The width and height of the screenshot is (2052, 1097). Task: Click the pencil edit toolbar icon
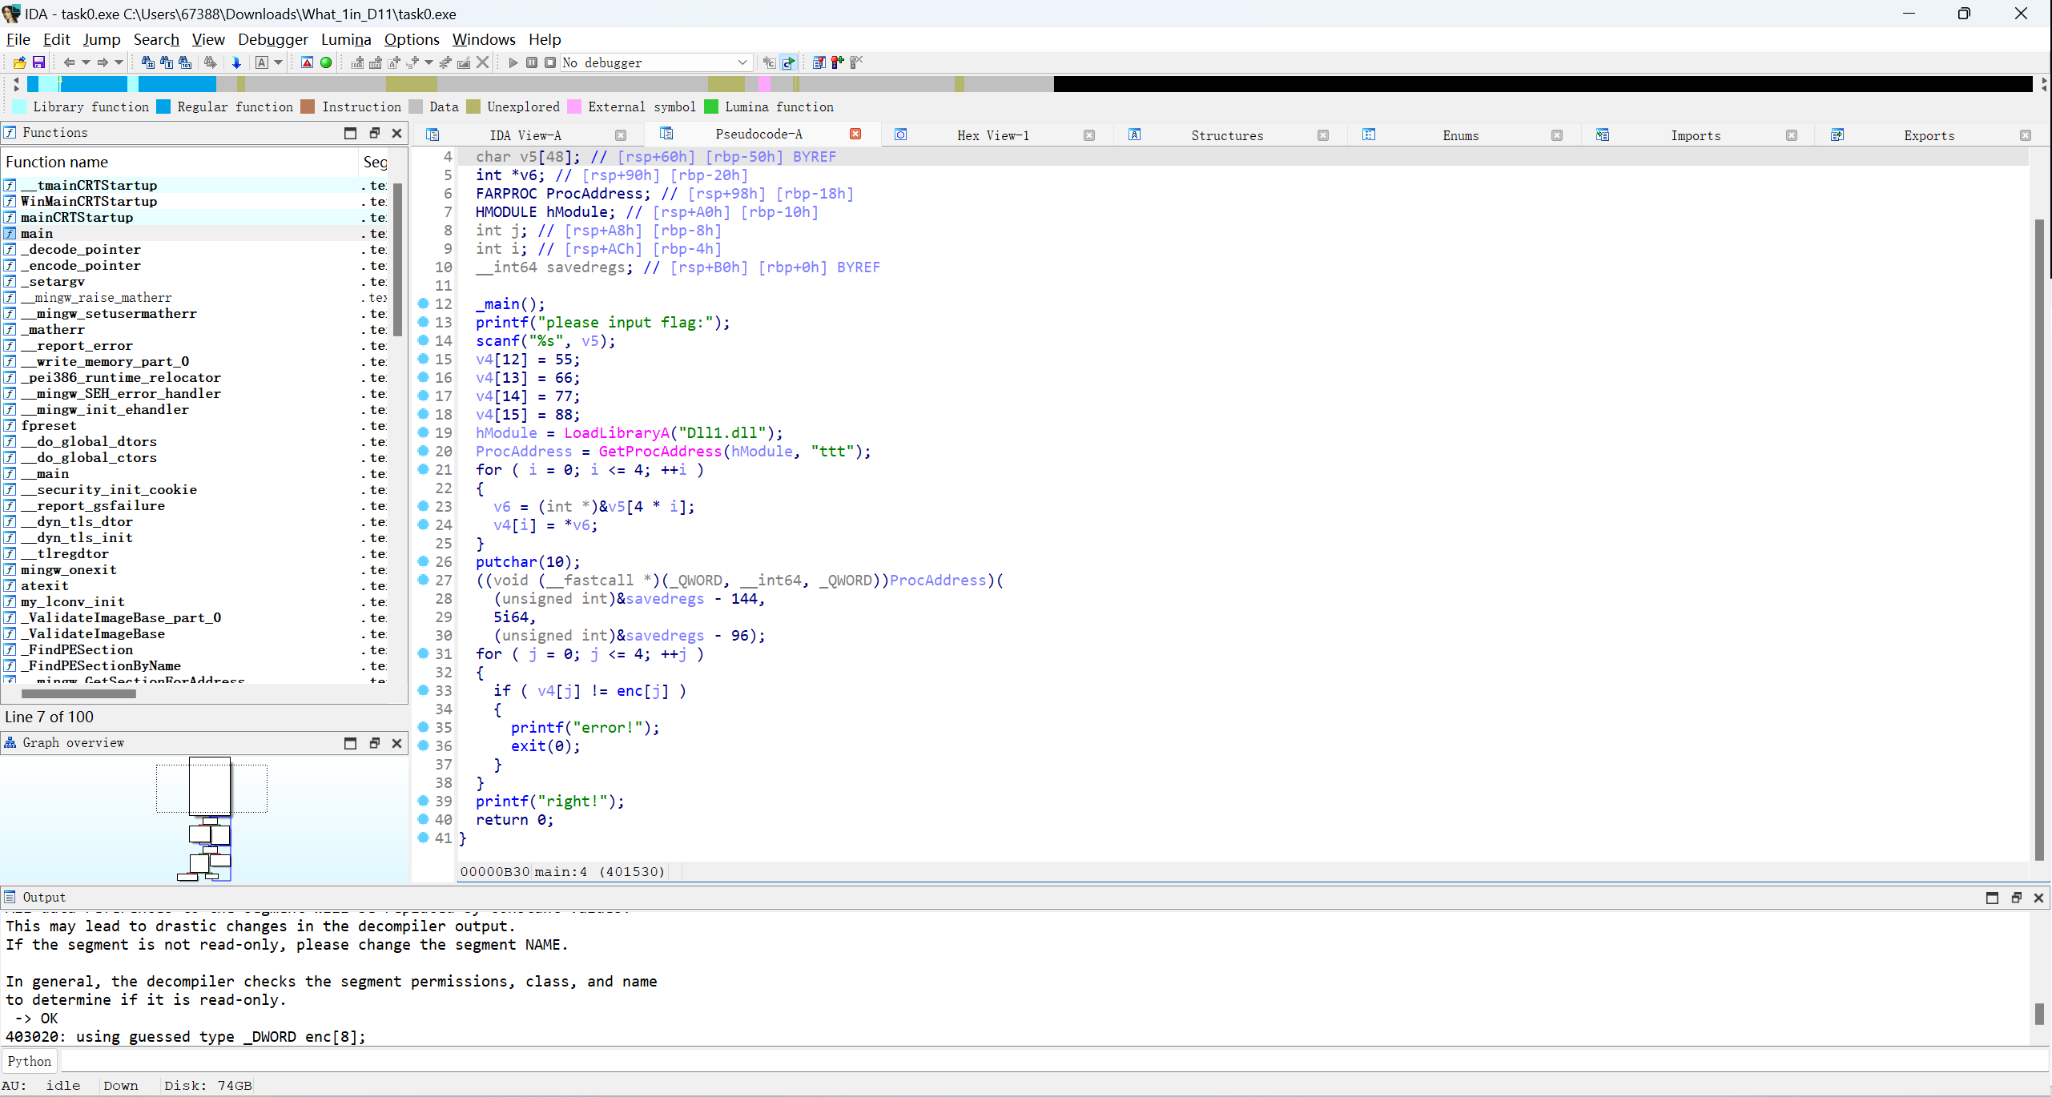[464, 62]
